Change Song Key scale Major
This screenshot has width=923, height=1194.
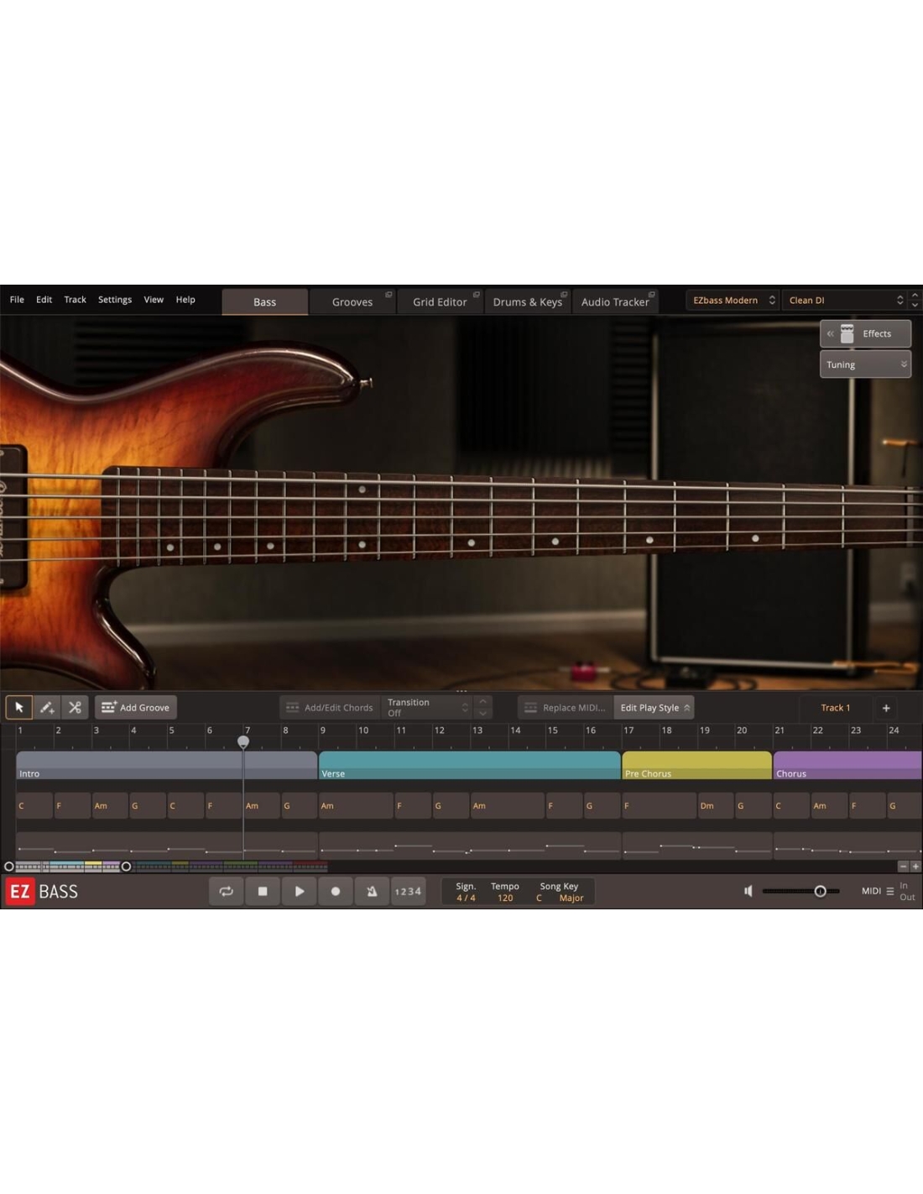click(571, 898)
